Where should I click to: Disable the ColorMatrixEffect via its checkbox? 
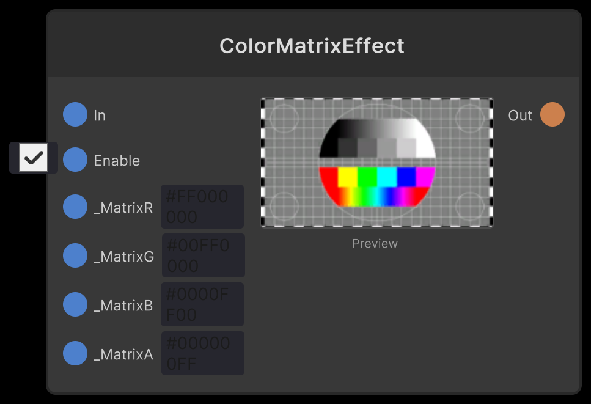(x=33, y=158)
